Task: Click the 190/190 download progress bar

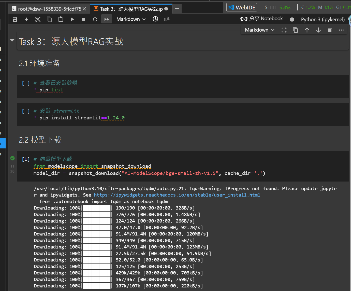Action: (97, 208)
